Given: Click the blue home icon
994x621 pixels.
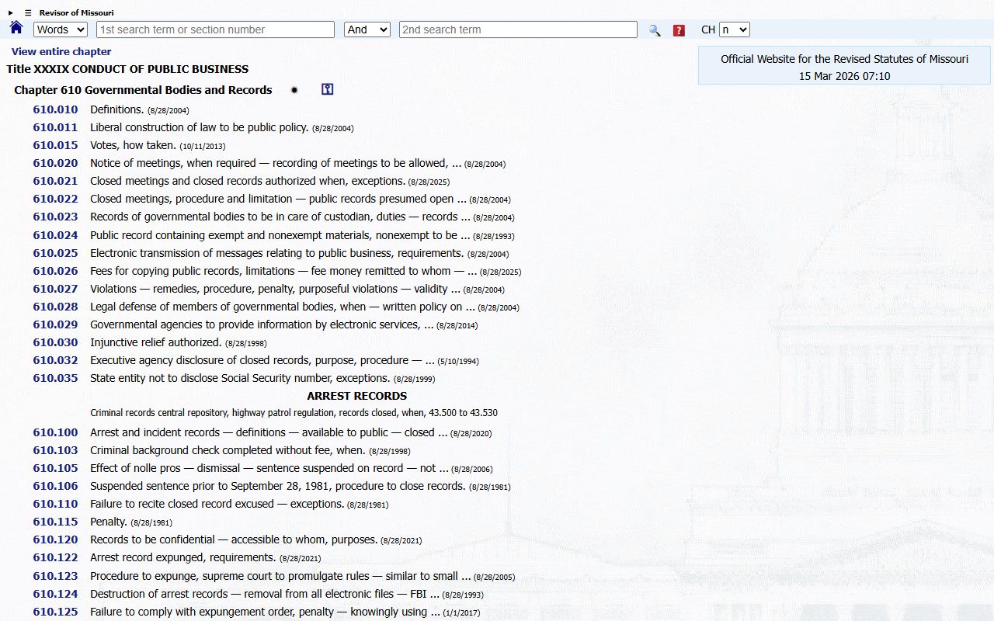Looking at the screenshot, I should [16, 29].
